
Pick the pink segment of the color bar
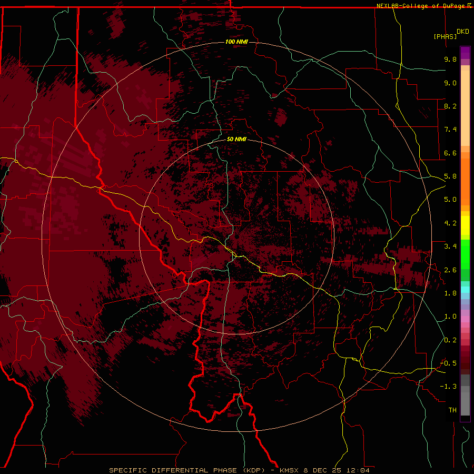pyautogui.click(x=465, y=319)
